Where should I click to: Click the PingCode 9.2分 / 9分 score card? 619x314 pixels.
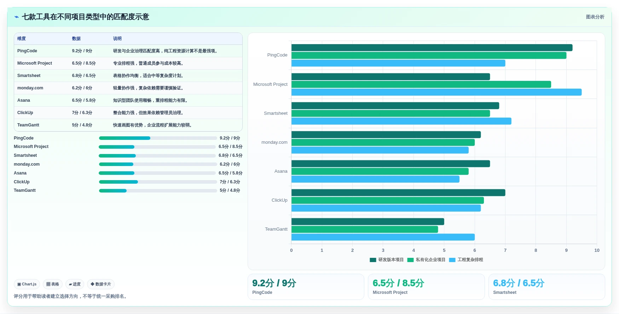coord(306,287)
